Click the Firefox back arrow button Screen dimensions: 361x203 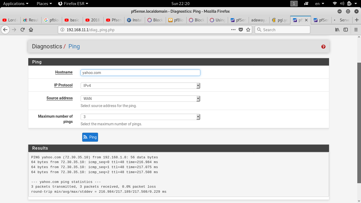[x=6, y=30]
